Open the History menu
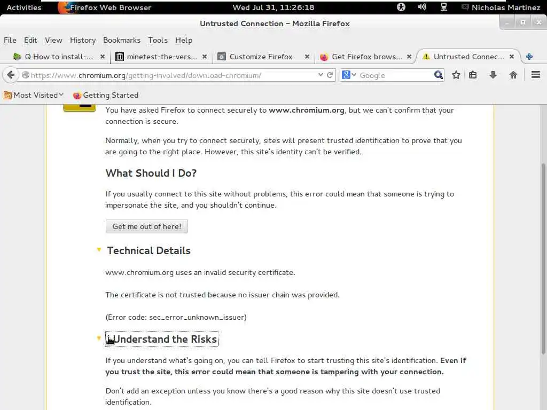547x410 pixels. tap(83, 40)
